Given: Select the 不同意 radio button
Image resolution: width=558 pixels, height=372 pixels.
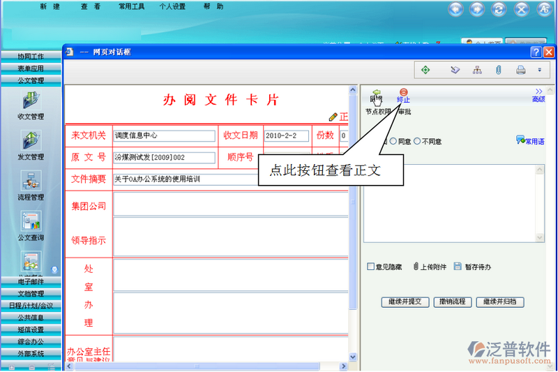Looking at the screenshot, I should pyautogui.click(x=417, y=141).
